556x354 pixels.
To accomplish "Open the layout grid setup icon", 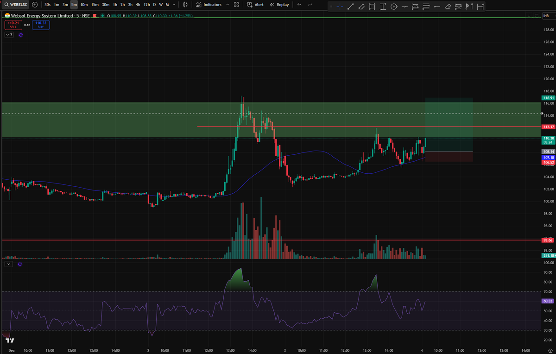I will 236,5.
